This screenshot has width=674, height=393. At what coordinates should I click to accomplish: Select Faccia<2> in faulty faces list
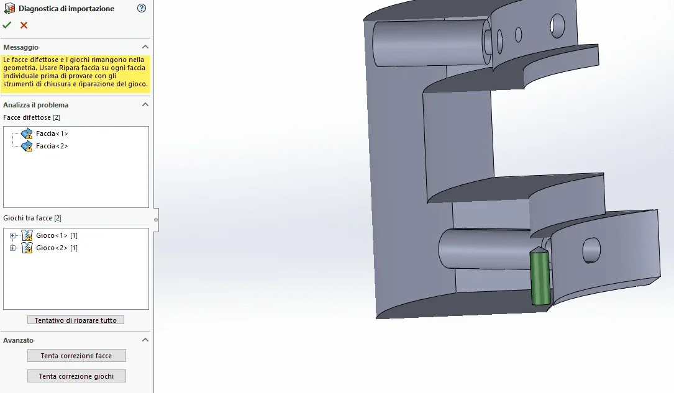pyautogui.click(x=52, y=146)
